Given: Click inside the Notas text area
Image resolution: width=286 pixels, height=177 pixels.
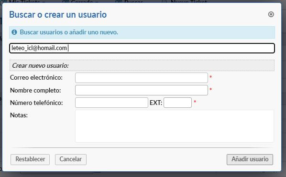Looking at the screenshot, I should pyautogui.click(x=175, y=126).
